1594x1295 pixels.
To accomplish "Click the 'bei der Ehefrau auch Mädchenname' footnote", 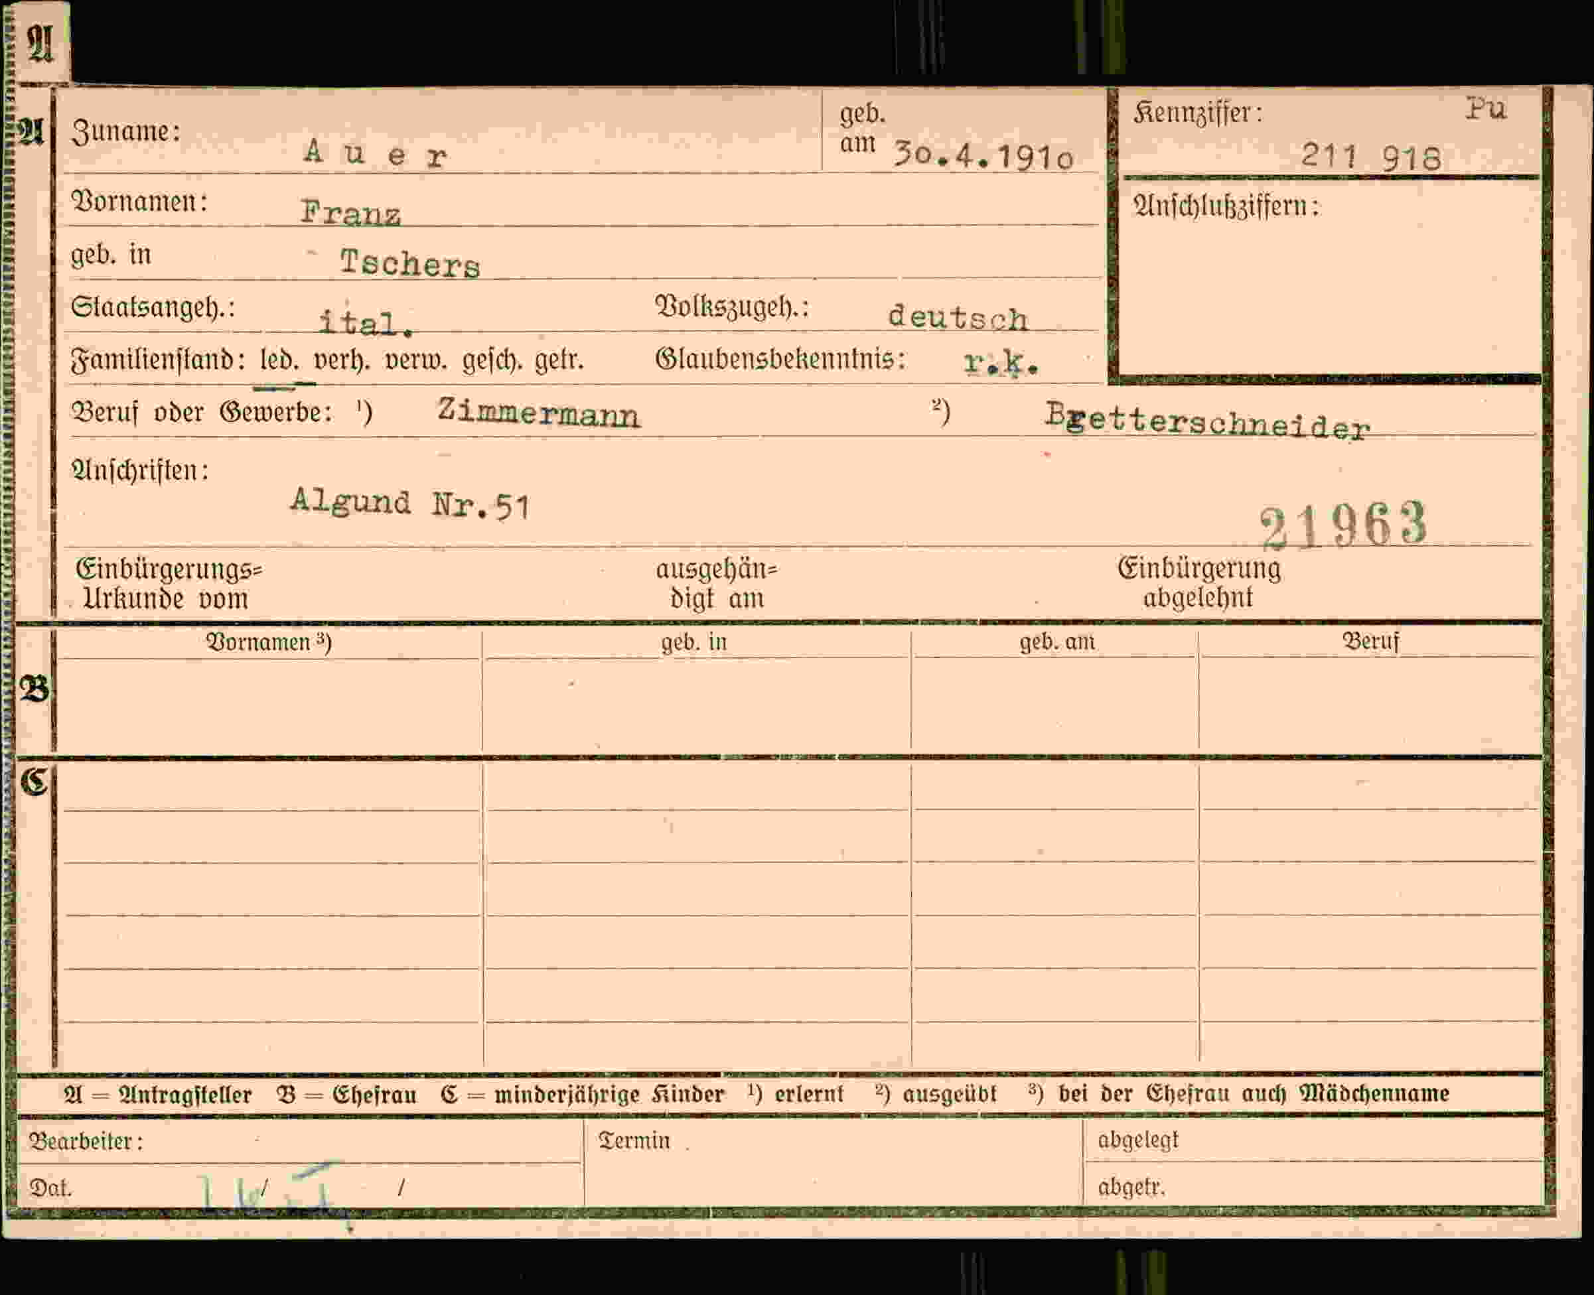I will pyautogui.click(x=1253, y=1093).
